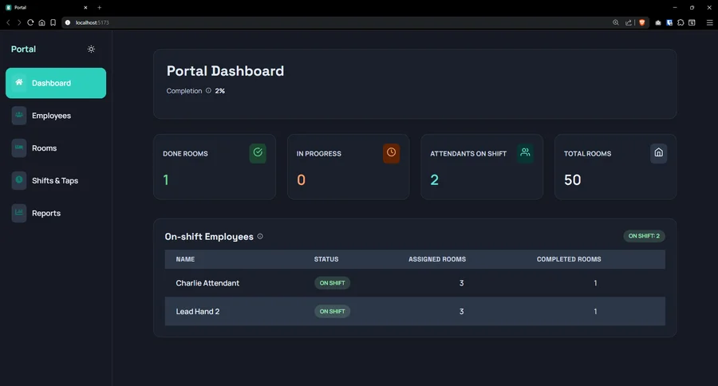Open the Dashboard sidebar item
Viewport: 718px width, 386px height.
click(x=56, y=83)
